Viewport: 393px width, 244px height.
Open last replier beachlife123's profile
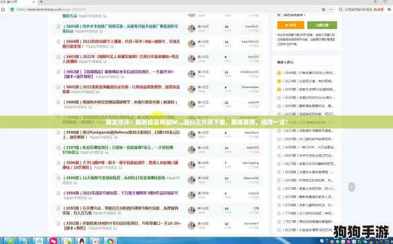[250, 42]
